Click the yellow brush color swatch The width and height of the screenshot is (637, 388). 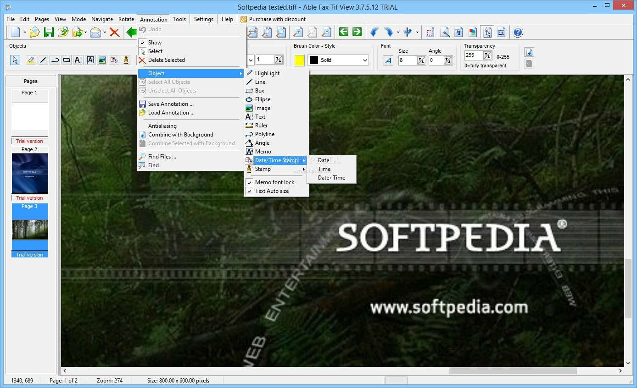[x=299, y=60]
